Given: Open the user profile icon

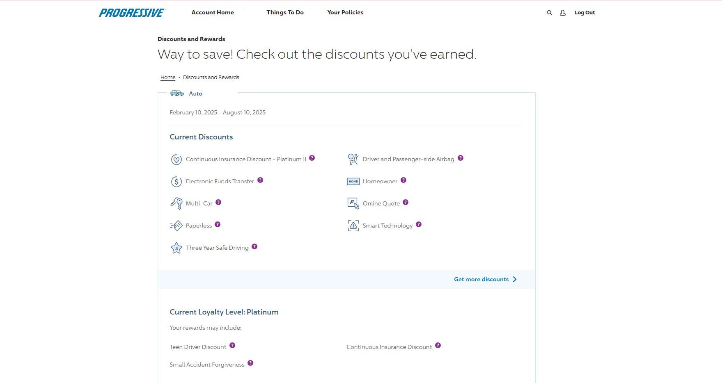Looking at the screenshot, I should [x=563, y=13].
